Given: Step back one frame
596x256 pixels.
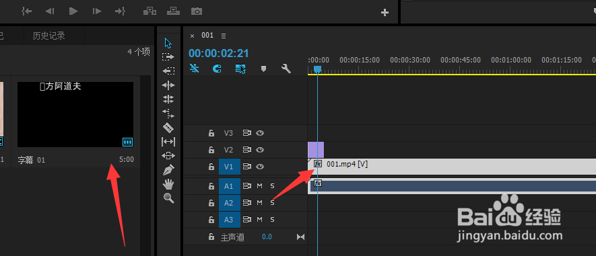Looking at the screenshot, I should coord(50,11).
